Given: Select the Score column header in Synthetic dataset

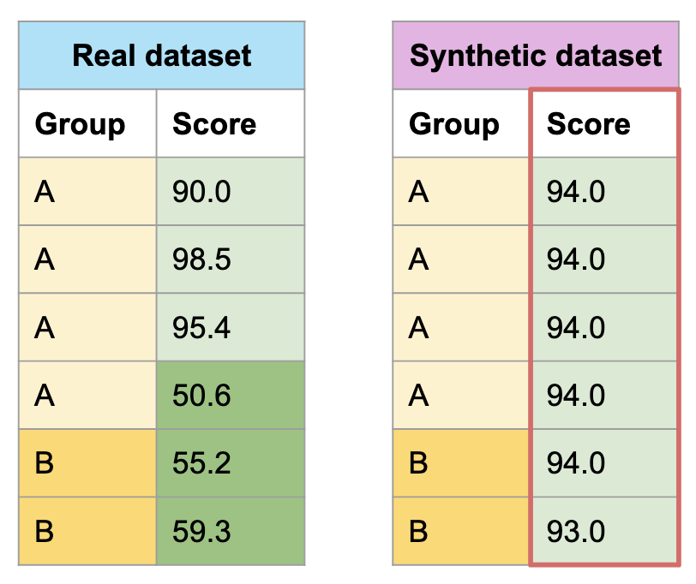Looking at the screenshot, I should pyautogui.click(x=603, y=124).
